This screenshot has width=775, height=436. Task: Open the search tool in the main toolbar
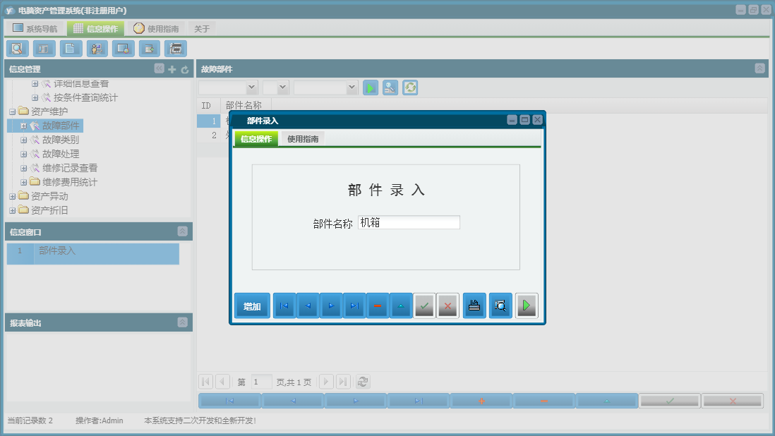[x=17, y=48]
